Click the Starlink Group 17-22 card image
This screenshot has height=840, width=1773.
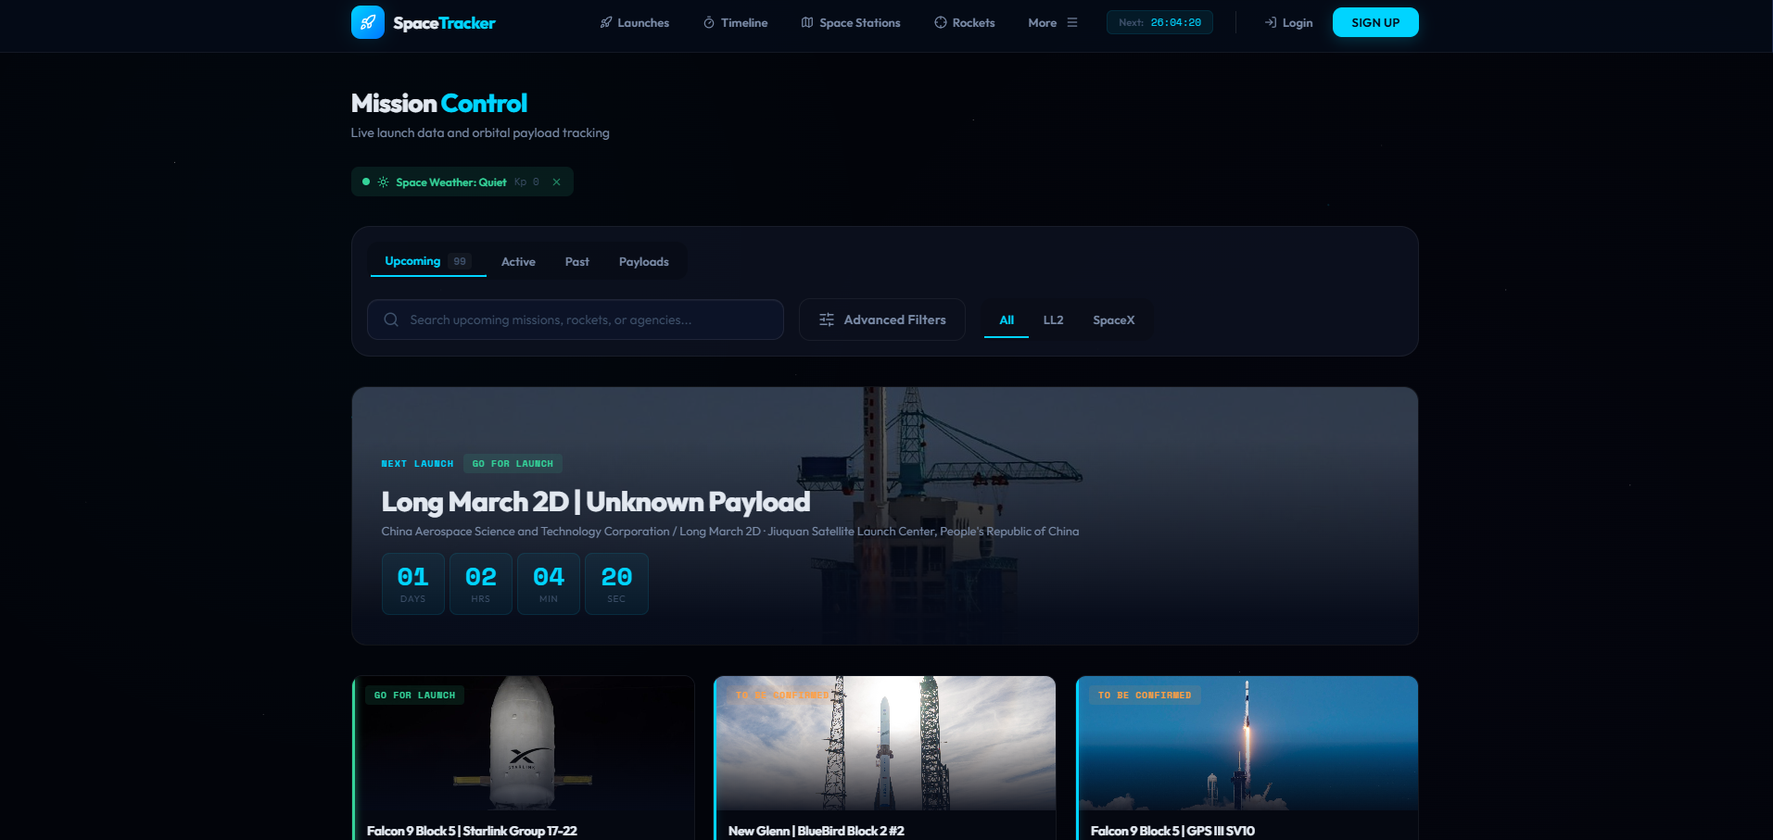click(524, 746)
